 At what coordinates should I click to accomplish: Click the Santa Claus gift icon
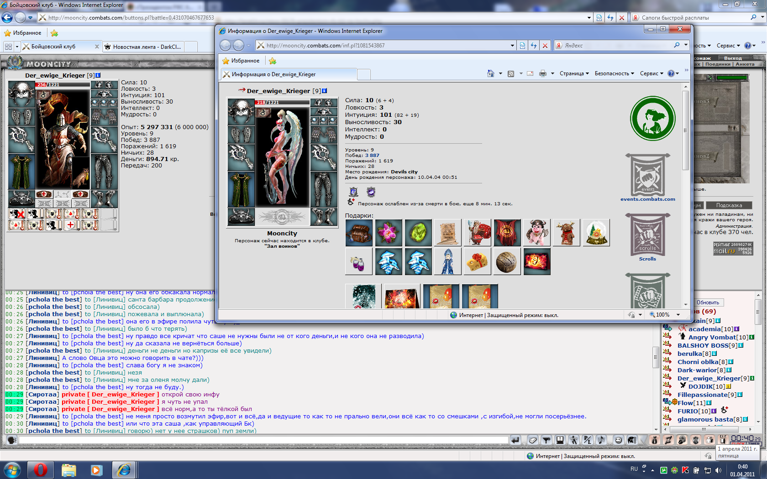point(478,233)
